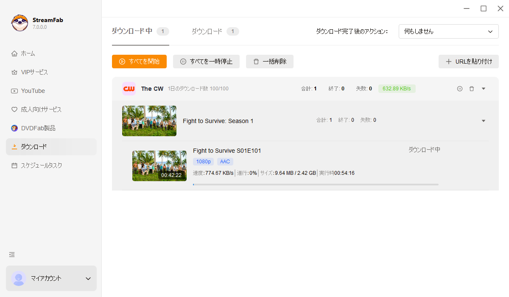Go to ホーム in the sidebar
The width and height of the screenshot is (509, 297).
pos(28,53)
